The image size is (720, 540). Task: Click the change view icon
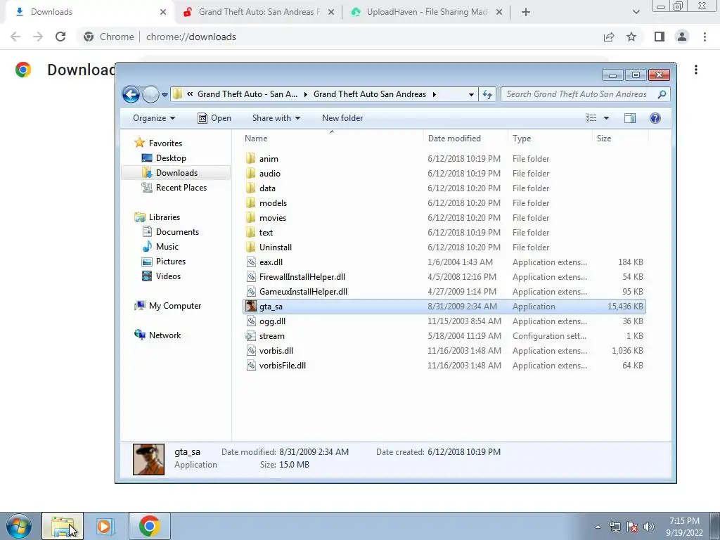point(591,118)
